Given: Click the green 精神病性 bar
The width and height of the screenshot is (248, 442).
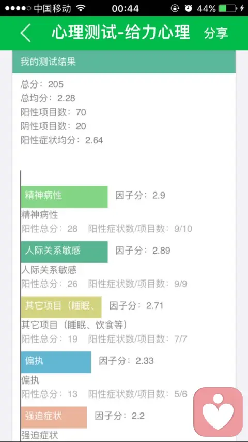Looking at the screenshot, I should click(64, 197).
